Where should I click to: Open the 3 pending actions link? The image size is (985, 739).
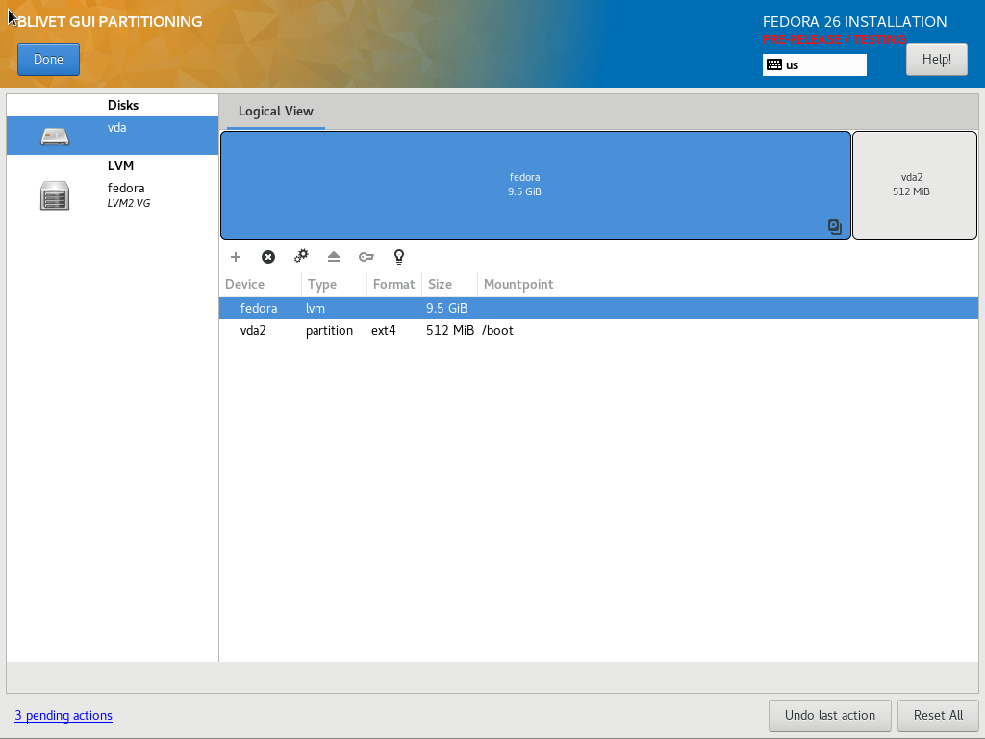[x=63, y=715]
